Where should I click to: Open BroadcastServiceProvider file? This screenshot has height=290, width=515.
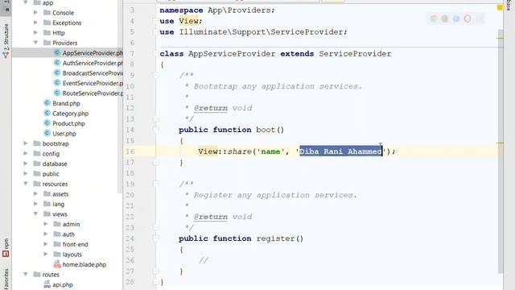[x=93, y=73]
